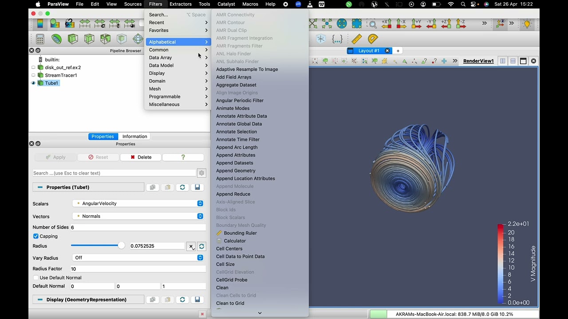Open the Vectors Normals dropdown

(x=138, y=216)
